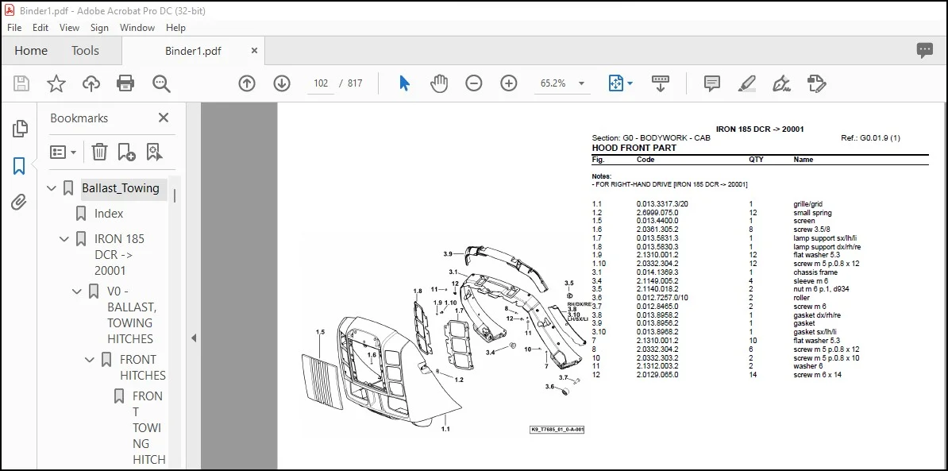Screen dimensions: 948x471
Task: Close the Bookmarks panel
Action: pyautogui.click(x=164, y=118)
